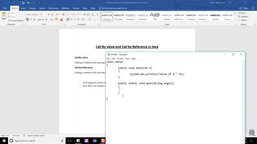Open the File menu in Notepad
The image size is (257, 144).
[108, 59]
